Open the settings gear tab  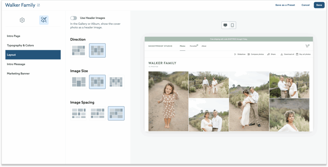tap(22, 20)
